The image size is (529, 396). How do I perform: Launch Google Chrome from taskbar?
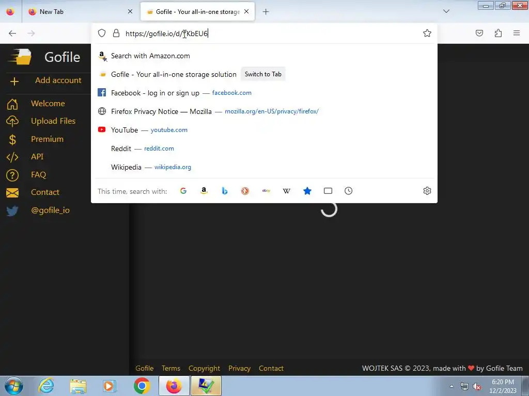[x=142, y=386]
